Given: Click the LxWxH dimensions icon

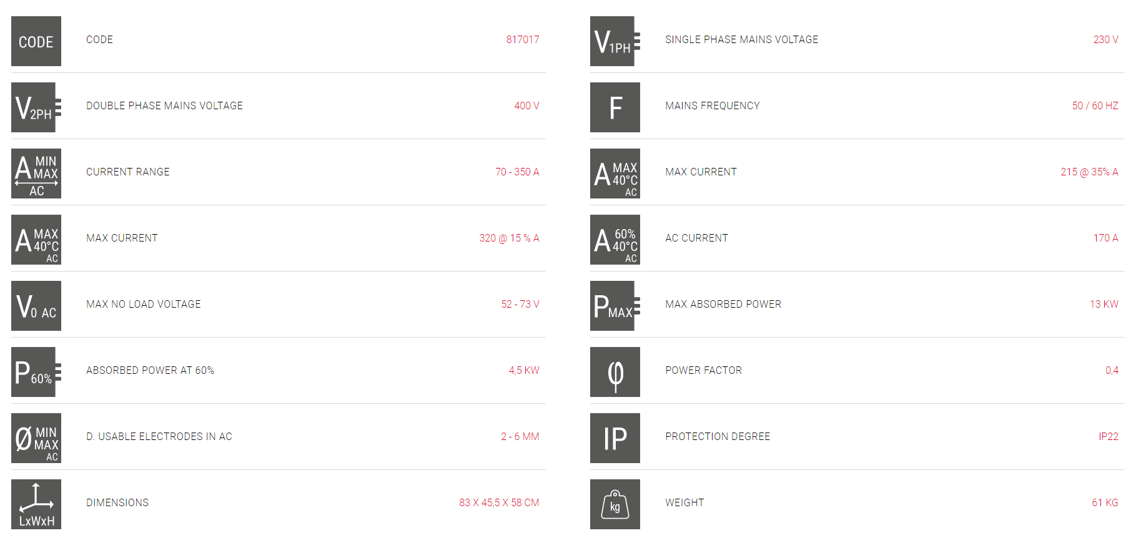Looking at the screenshot, I should tap(36, 504).
